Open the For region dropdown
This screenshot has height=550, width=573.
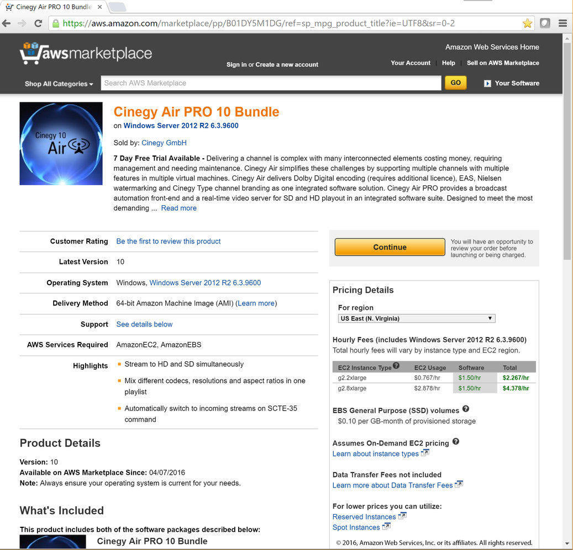click(x=417, y=318)
